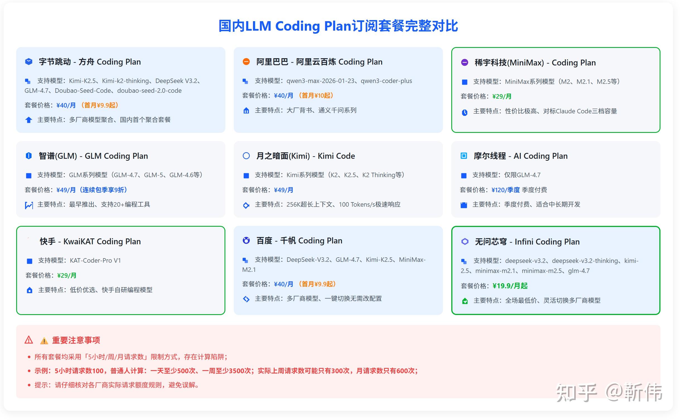The image size is (680, 420).
Task: Click the bold 示例 note about 5小时请求数100
Action: click(226, 371)
